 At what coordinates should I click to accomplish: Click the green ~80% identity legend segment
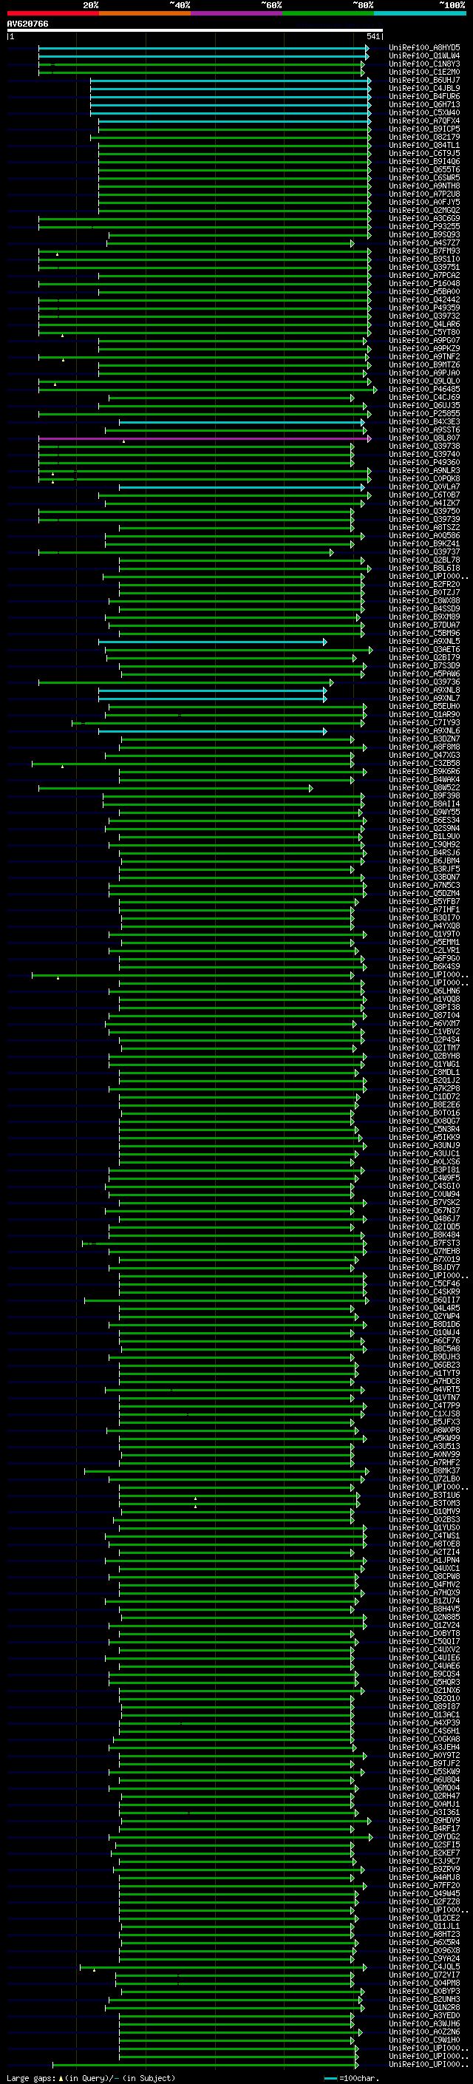(x=328, y=13)
